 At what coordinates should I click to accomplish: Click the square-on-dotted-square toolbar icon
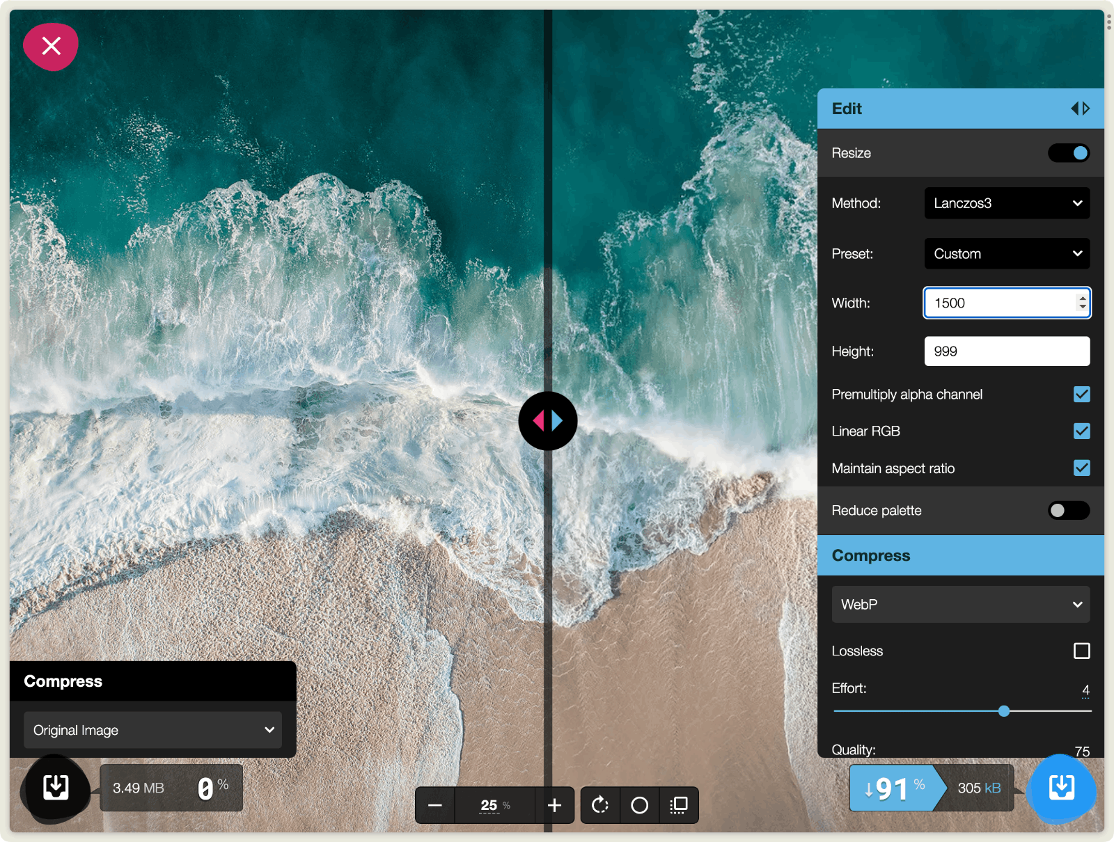pyautogui.click(x=679, y=805)
